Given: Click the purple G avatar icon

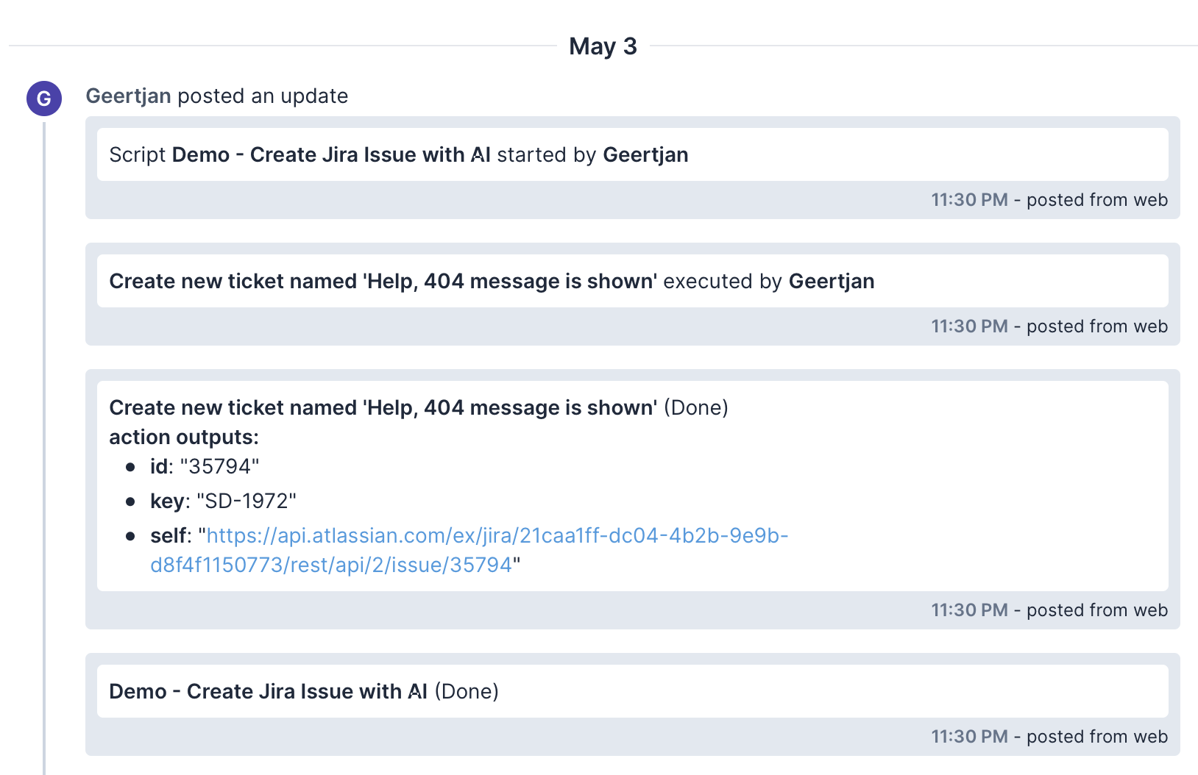Looking at the screenshot, I should click(x=44, y=99).
